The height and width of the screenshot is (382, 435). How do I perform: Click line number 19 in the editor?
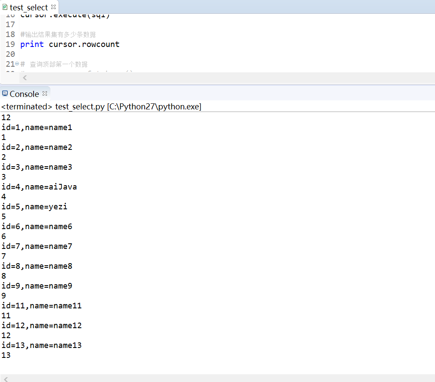[x=10, y=44]
